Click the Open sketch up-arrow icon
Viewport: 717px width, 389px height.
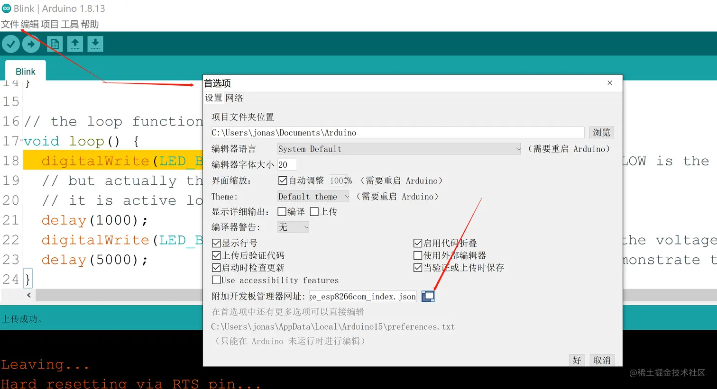(75, 44)
